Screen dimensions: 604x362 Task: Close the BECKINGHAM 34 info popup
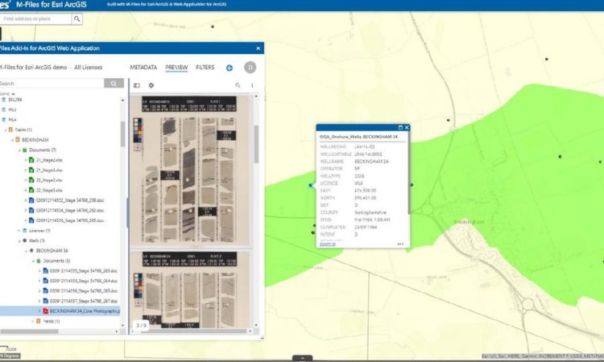coord(407,127)
